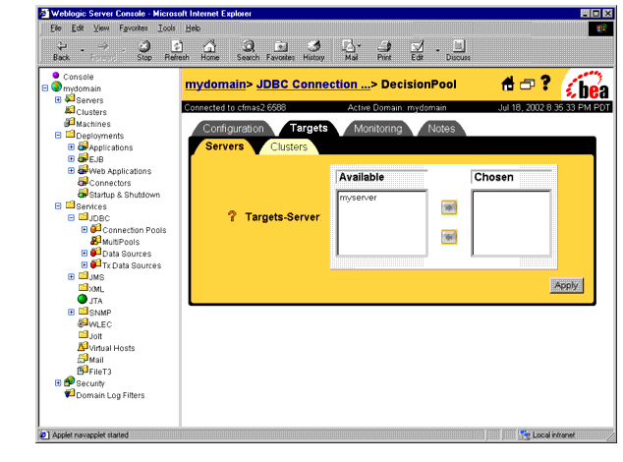Open the File menu

click(x=56, y=29)
